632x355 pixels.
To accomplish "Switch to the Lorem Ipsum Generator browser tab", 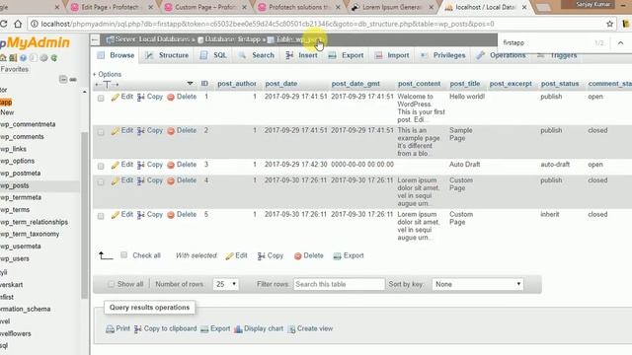I will (x=392, y=7).
